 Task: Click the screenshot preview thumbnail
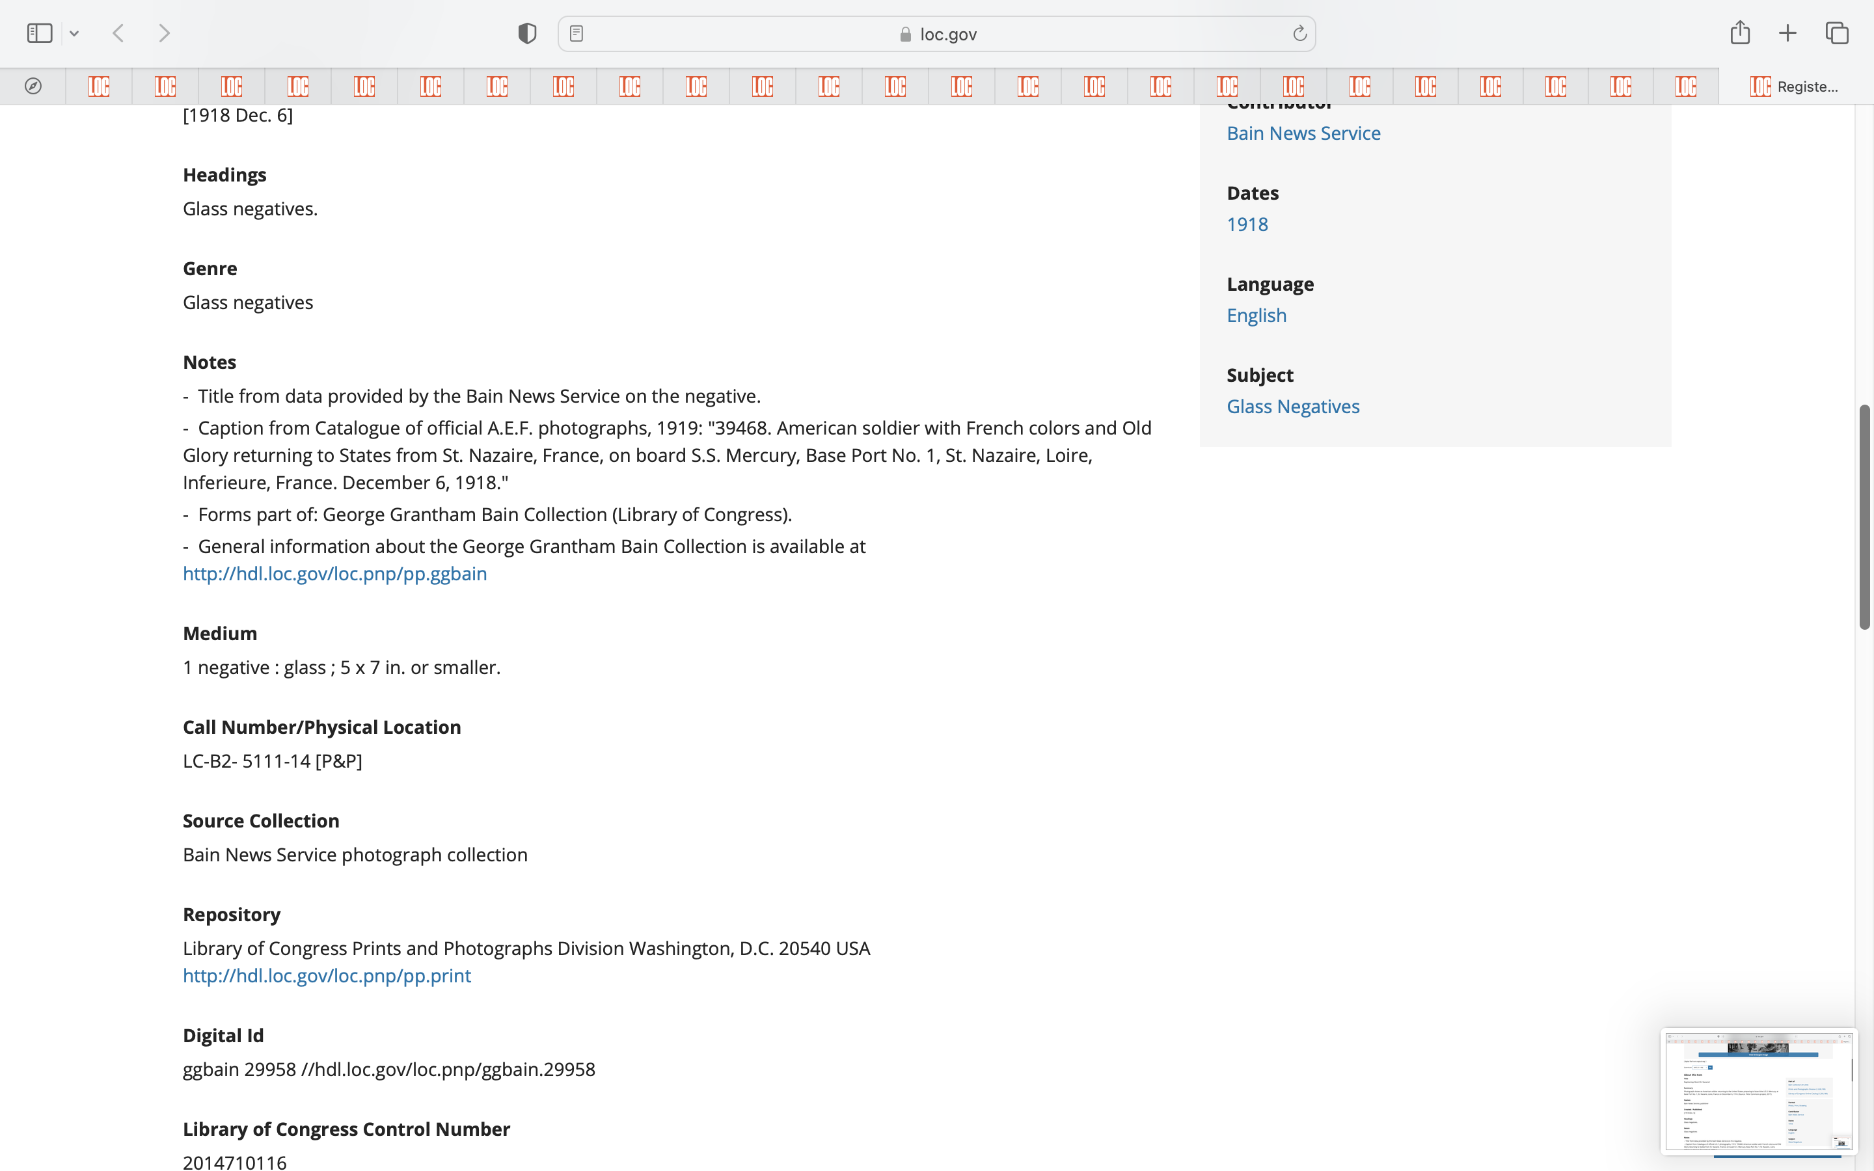point(1758,1090)
